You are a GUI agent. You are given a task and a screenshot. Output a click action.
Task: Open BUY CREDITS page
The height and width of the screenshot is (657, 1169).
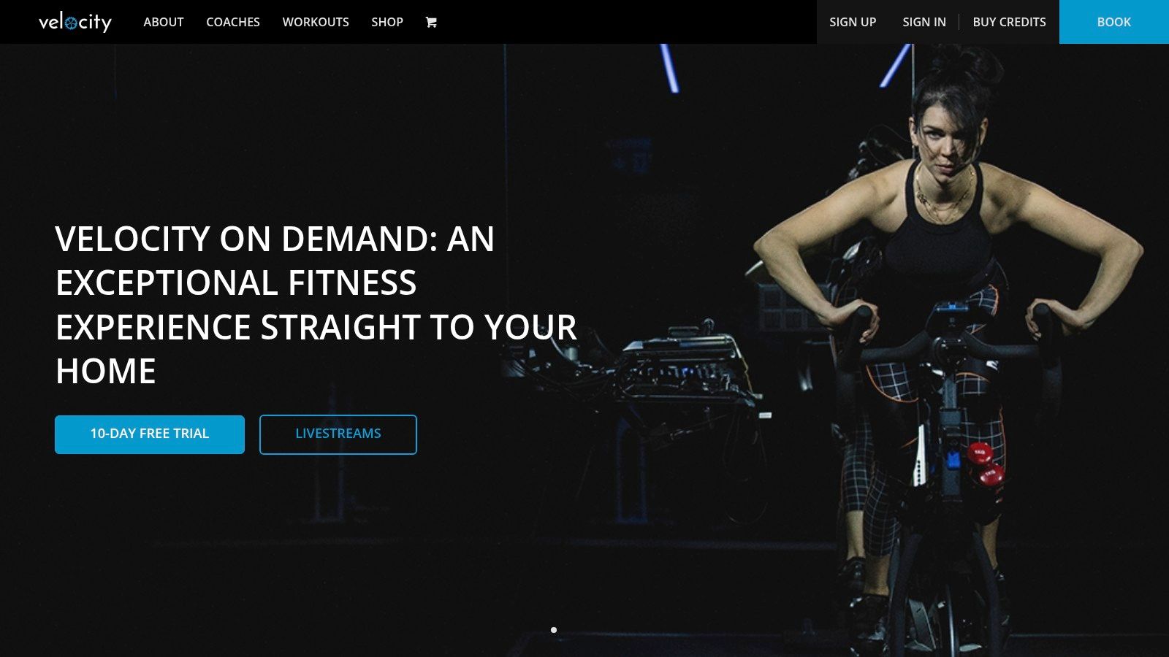tap(1009, 22)
